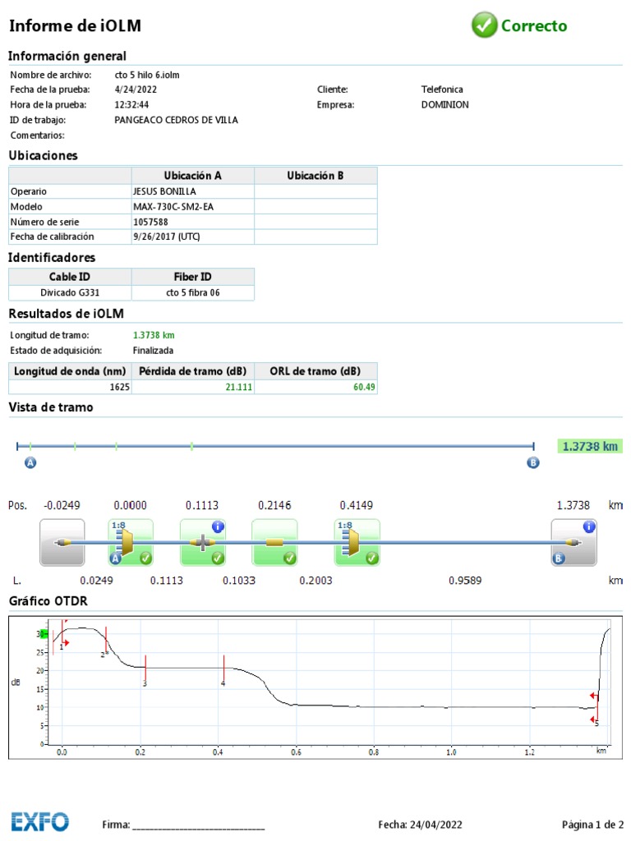Click the section length '0.1033'
The image size is (631, 841).
[x=239, y=581]
